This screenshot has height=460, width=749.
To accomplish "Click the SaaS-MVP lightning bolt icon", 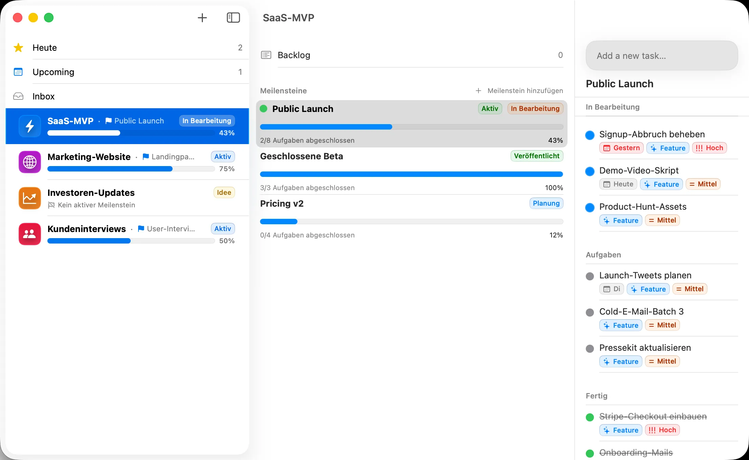I will click(30, 126).
